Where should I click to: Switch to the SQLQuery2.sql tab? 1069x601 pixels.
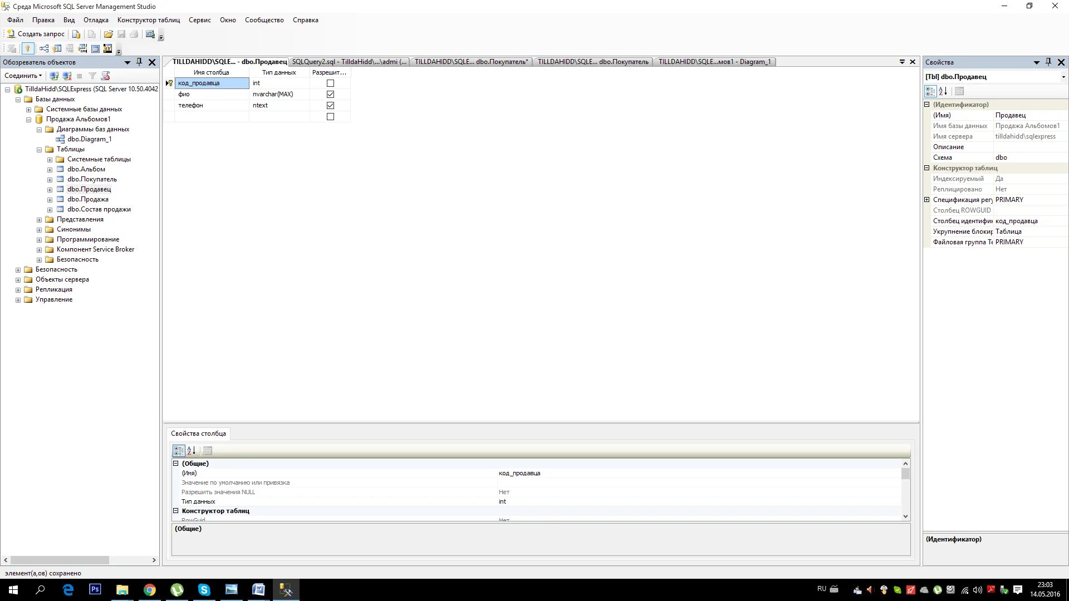coord(349,62)
